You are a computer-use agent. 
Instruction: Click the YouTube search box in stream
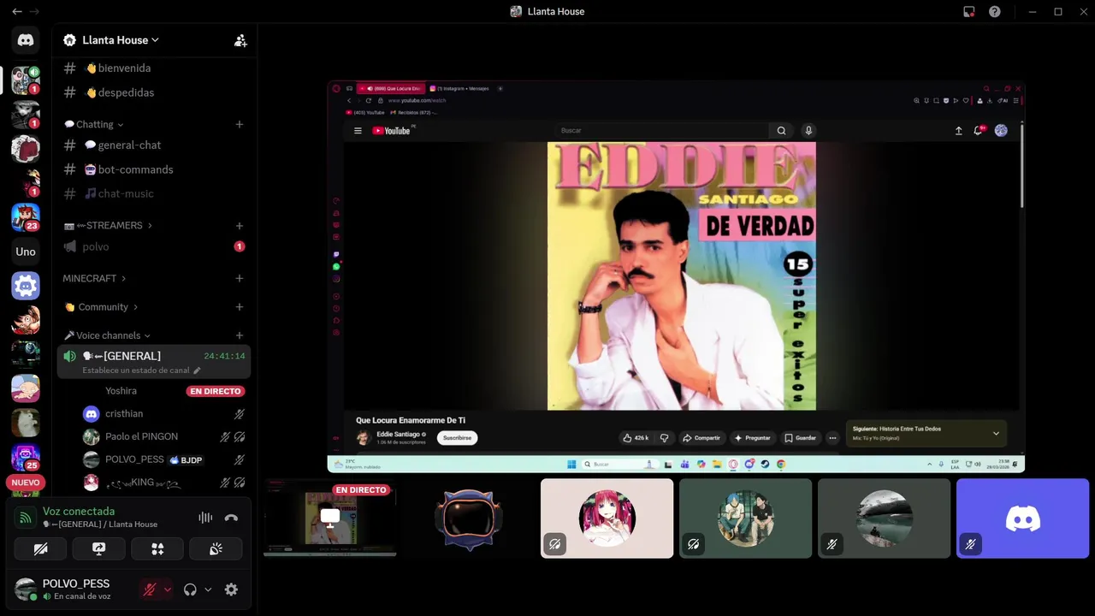[x=663, y=131]
